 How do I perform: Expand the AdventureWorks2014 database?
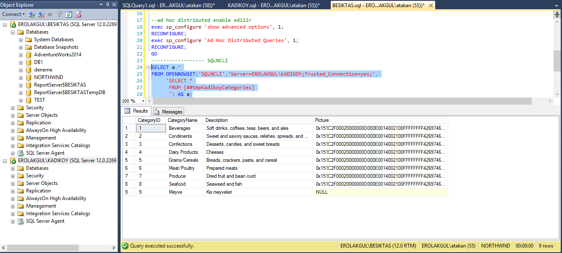pos(21,55)
